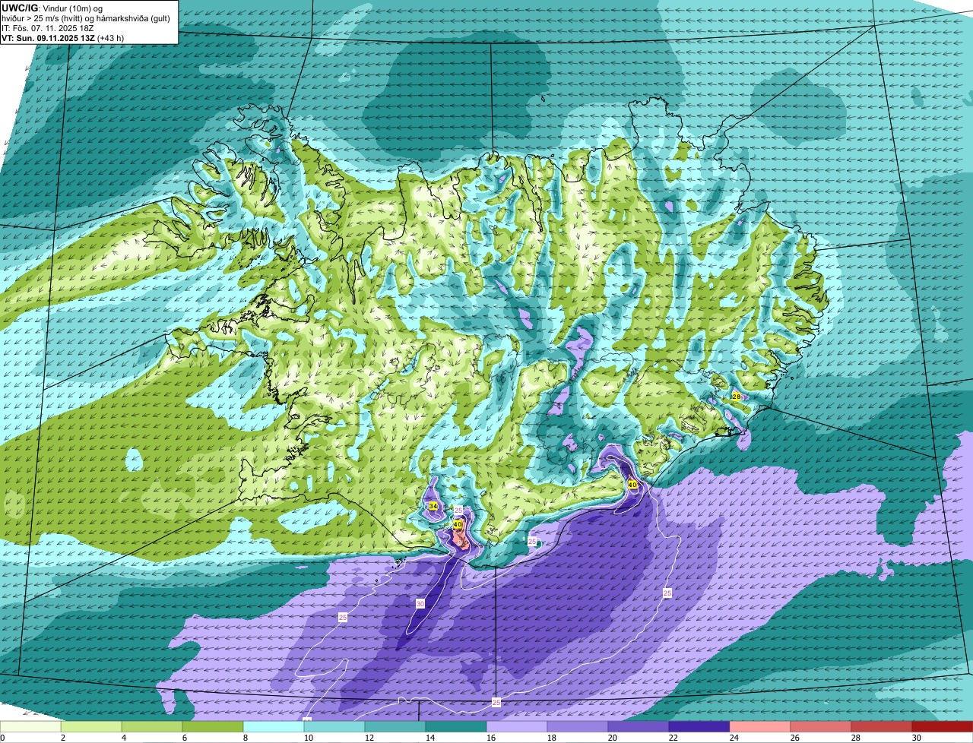Click the yellow '28' peak gust label
973x743 pixels.
click(x=736, y=397)
